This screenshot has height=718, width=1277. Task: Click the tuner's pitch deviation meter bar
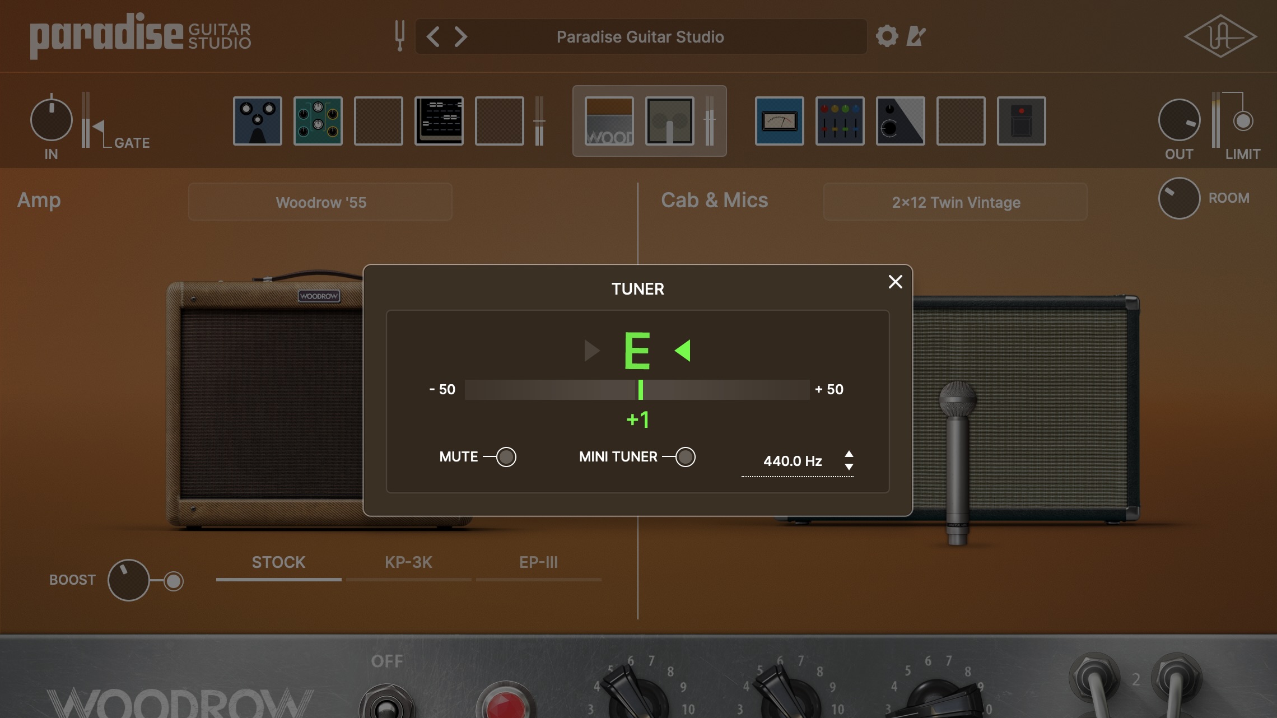[638, 390]
